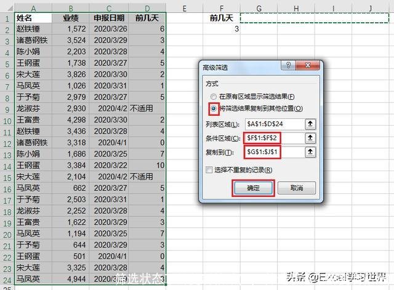Click cell A2 赵铁锤
Screen dimensions: 394x290
(x=33, y=29)
